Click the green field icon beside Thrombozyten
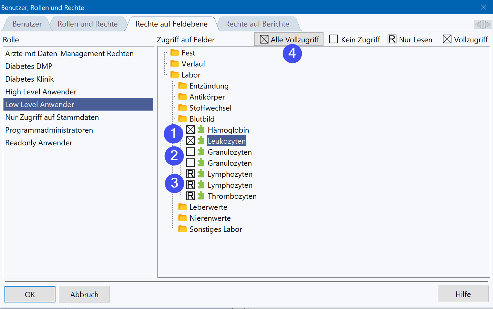493x309 pixels. (201, 196)
